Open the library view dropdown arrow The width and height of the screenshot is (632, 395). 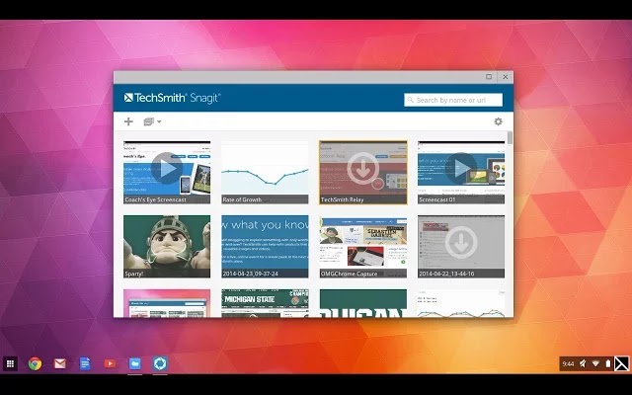point(159,121)
